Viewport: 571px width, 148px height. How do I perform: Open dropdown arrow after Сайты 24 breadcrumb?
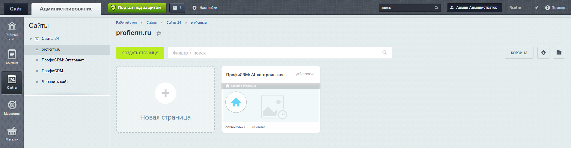186,22
